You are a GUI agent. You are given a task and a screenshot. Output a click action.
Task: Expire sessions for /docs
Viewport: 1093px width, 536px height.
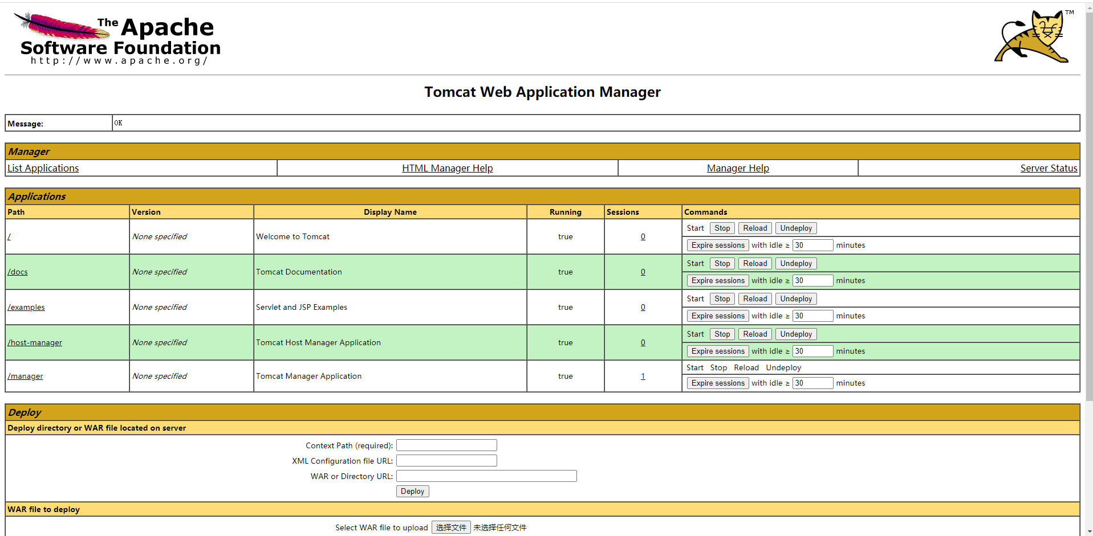point(718,280)
